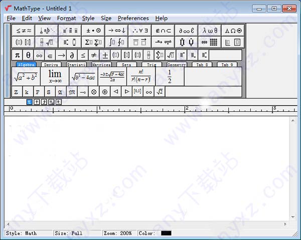
Task: Switch to the Geometry tab
Action: pos(177,65)
